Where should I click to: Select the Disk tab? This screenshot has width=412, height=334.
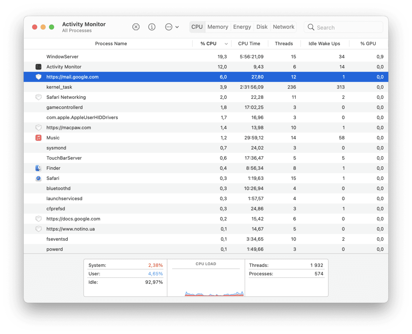point(262,27)
